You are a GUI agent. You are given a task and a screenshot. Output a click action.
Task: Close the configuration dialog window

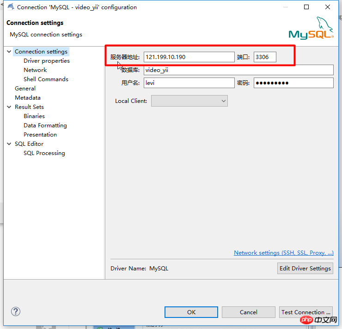click(x=327, y=7)
